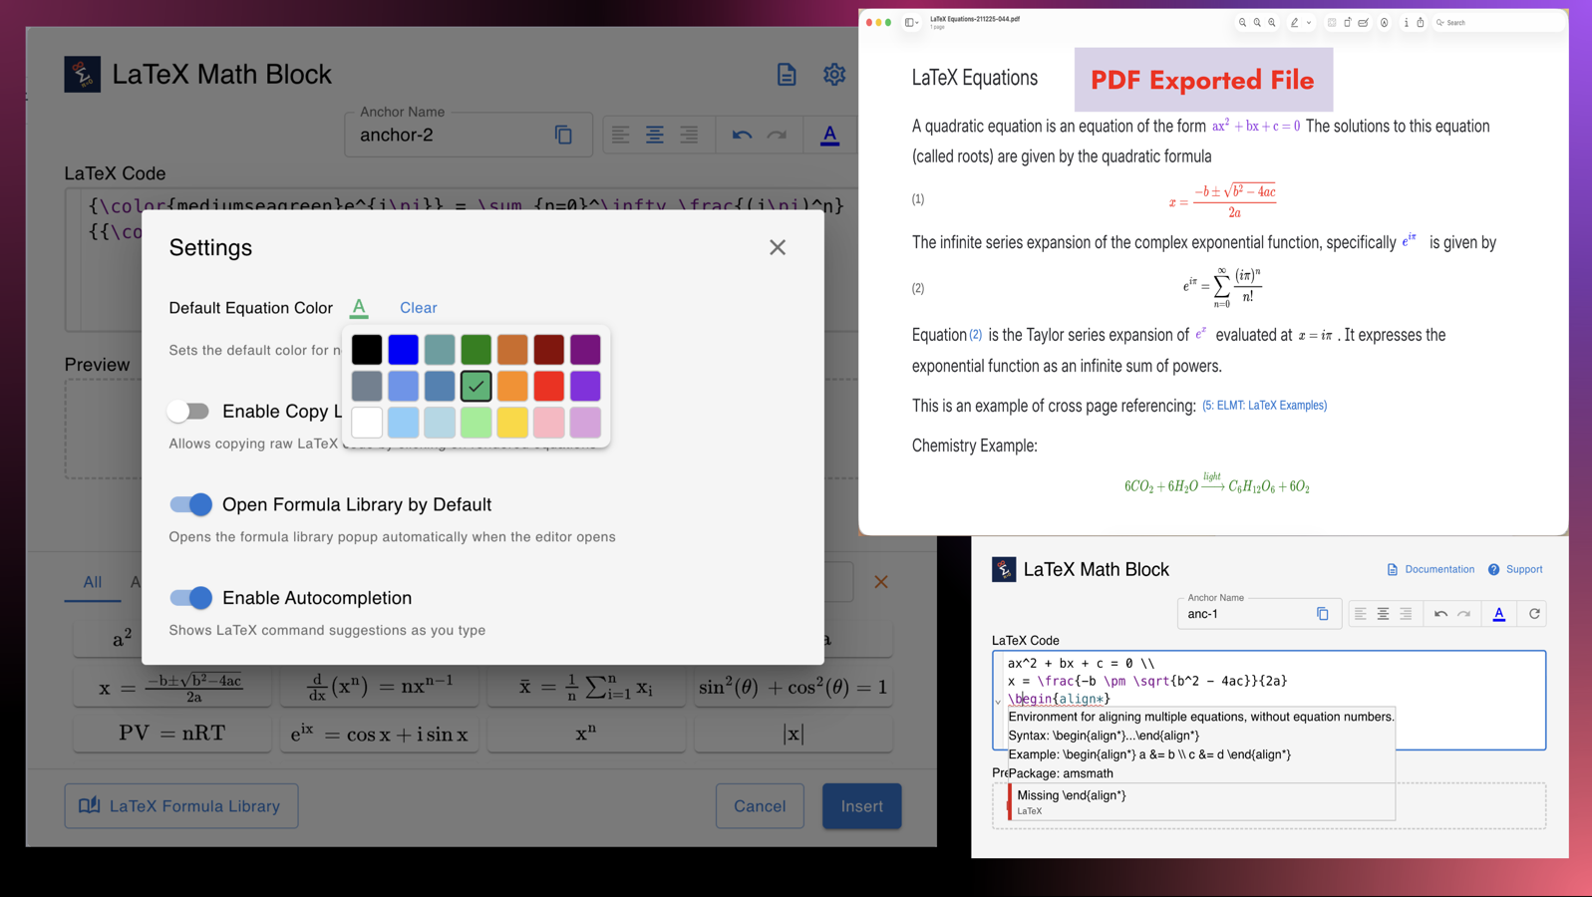Pick black color swatch
The width and height of the screenshot is (1592, 897).
click(x=367, y=349)
